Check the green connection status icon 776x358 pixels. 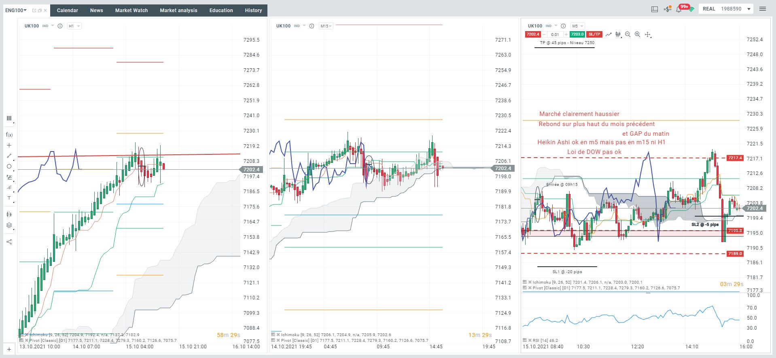(692, 9)
